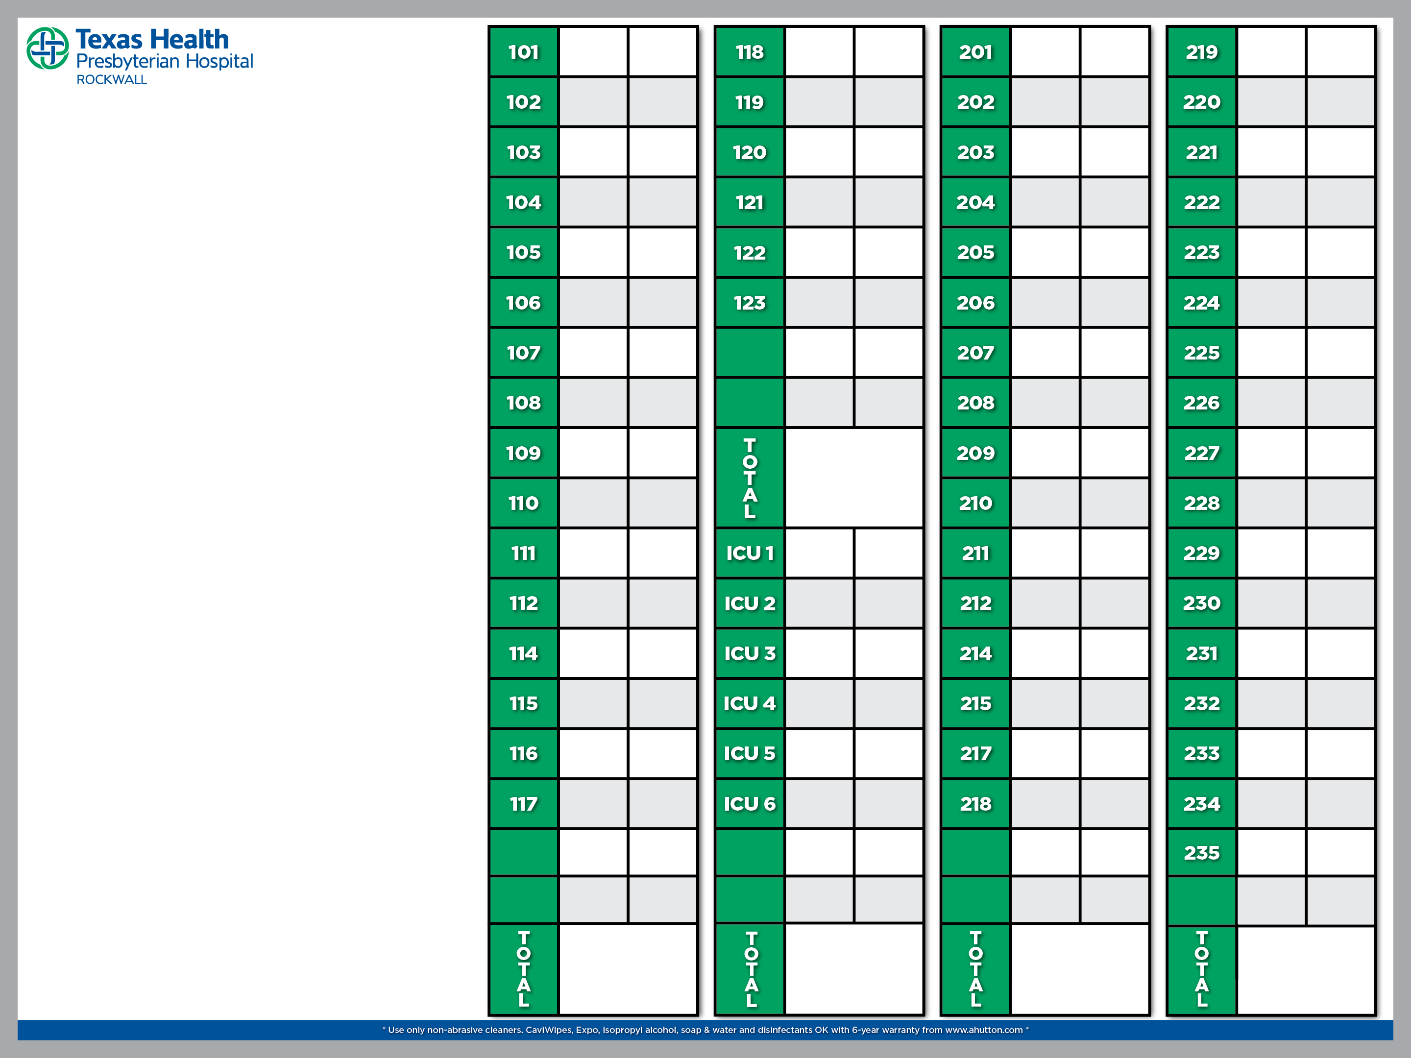The image size is (1411, 1058).
Task: Click the 'ICU 4' cell
Action: pyautogui.click(x=750, y=703)
